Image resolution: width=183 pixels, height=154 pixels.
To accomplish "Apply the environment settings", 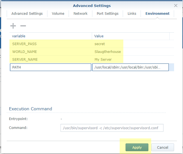I will pyautogui.click(x=137, y=147).
